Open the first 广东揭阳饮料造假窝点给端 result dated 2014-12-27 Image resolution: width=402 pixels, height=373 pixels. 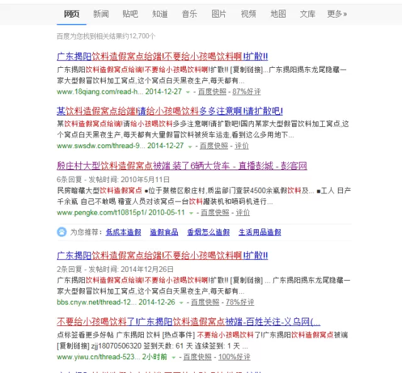coord(162,57)
